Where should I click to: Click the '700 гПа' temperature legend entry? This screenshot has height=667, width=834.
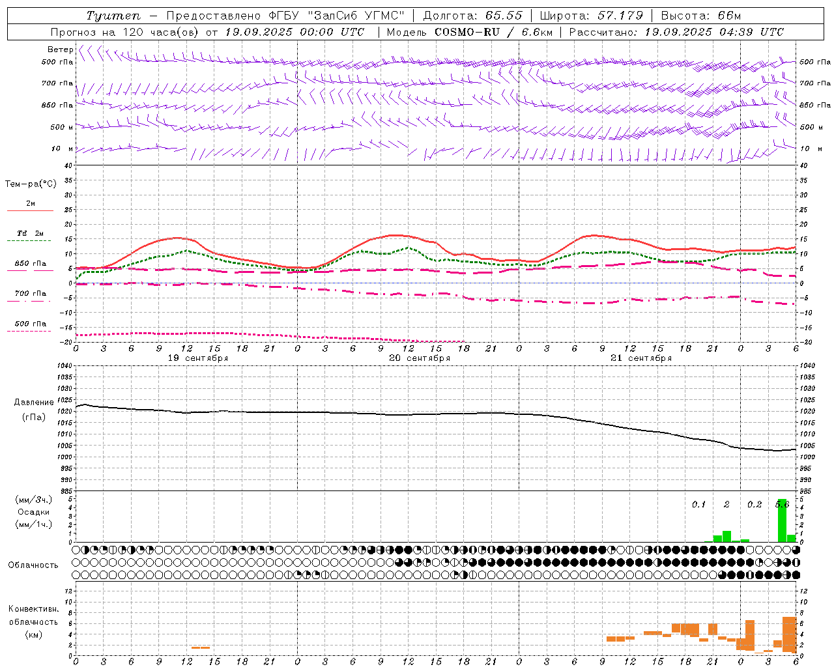tap(30, 293)
